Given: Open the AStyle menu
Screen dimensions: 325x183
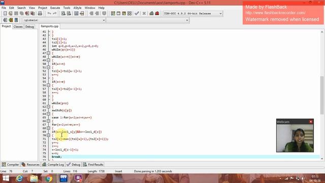Looking at the screenshot, I should (x=77, y=8).
